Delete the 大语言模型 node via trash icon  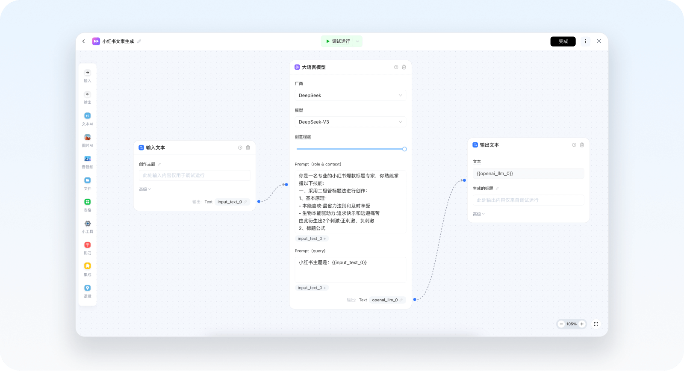[x=404, y=67]
